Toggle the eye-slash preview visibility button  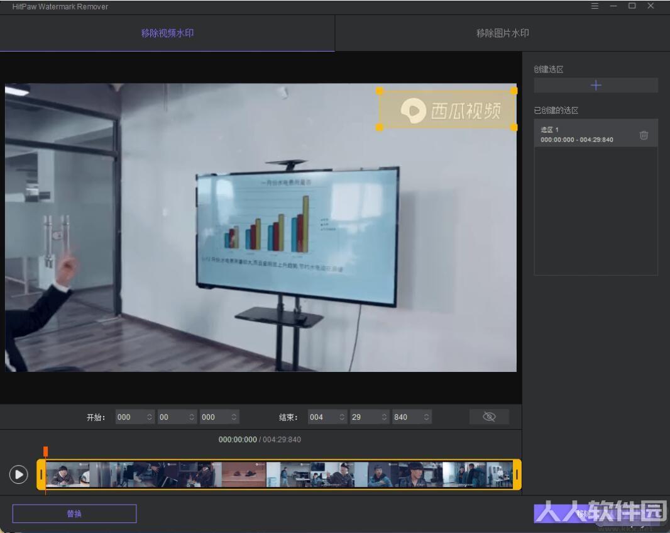[x=489, y=417]
